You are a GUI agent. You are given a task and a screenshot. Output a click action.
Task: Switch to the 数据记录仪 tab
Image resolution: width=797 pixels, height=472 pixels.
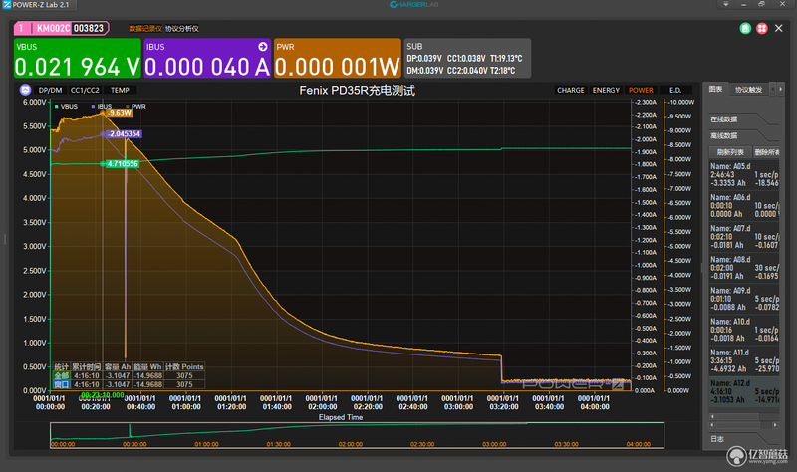pos(145,29)
